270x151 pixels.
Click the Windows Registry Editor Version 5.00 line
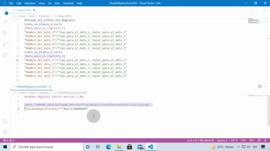[54, 97]
